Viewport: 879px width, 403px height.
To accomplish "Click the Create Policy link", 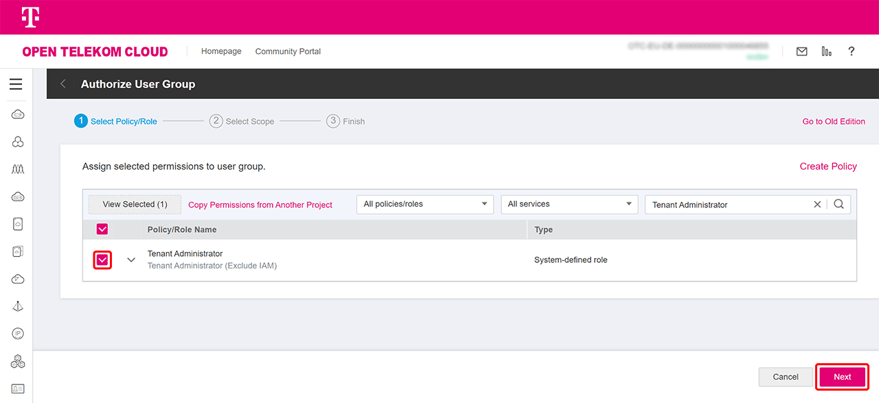I will tap(828, 166).
